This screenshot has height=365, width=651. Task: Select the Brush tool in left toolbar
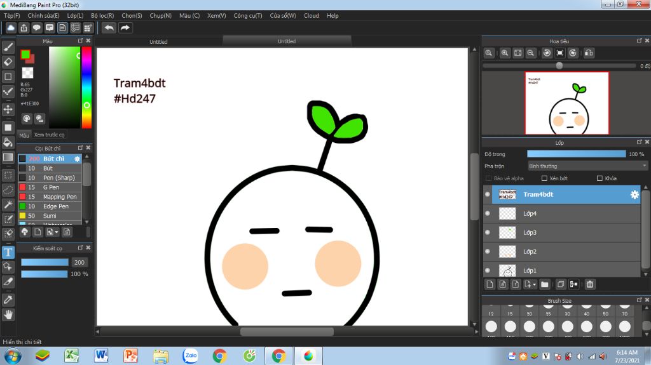point(8,47)
